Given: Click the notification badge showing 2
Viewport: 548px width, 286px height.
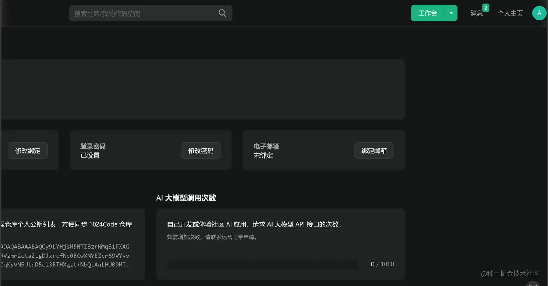Looking at the screenshot, I should [x=486, y=8].
